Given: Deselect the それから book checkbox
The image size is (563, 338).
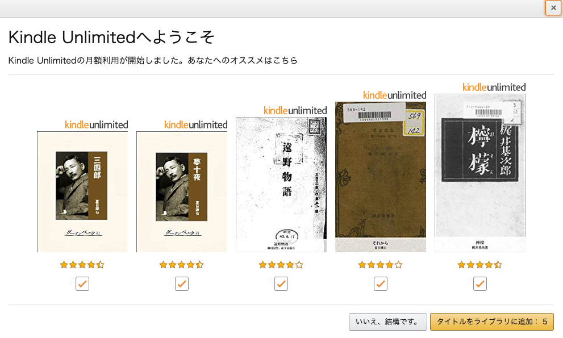Looking at the screenshot, I should [381, 284].
